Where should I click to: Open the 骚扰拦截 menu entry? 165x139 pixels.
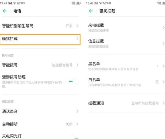(x=40, y=39)
